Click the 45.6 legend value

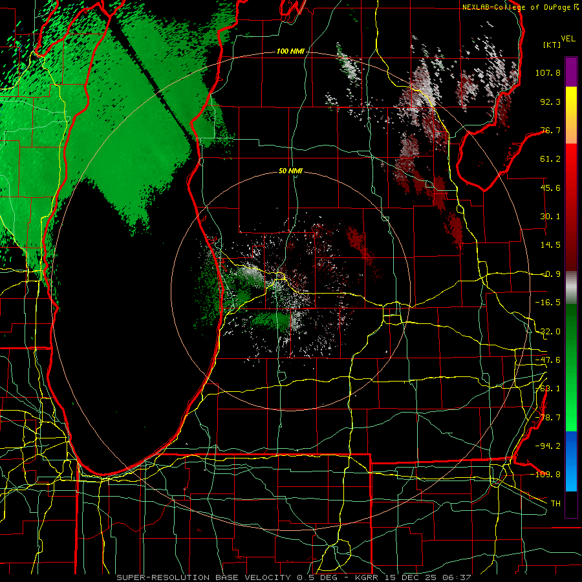tap(550, 188)
